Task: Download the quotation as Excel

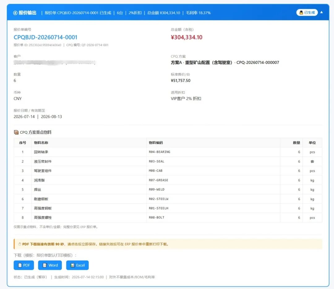Action: [x=77, y=265]
